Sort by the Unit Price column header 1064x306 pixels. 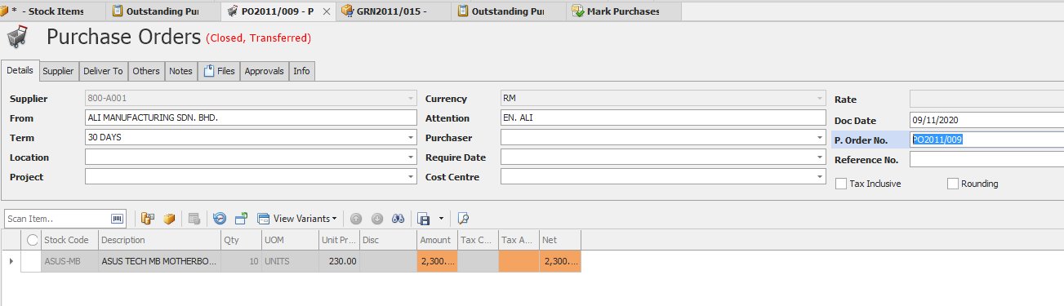coord(339,240)
